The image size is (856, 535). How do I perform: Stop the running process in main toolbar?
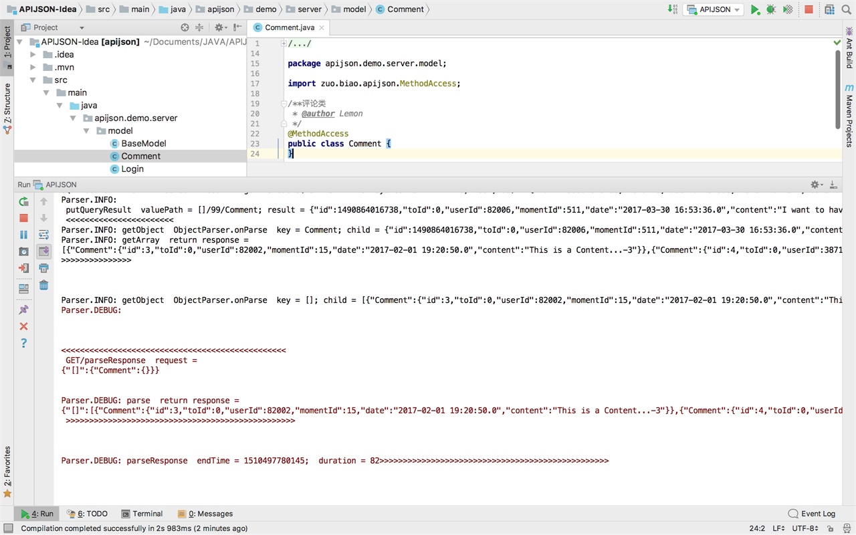(809, 9)
